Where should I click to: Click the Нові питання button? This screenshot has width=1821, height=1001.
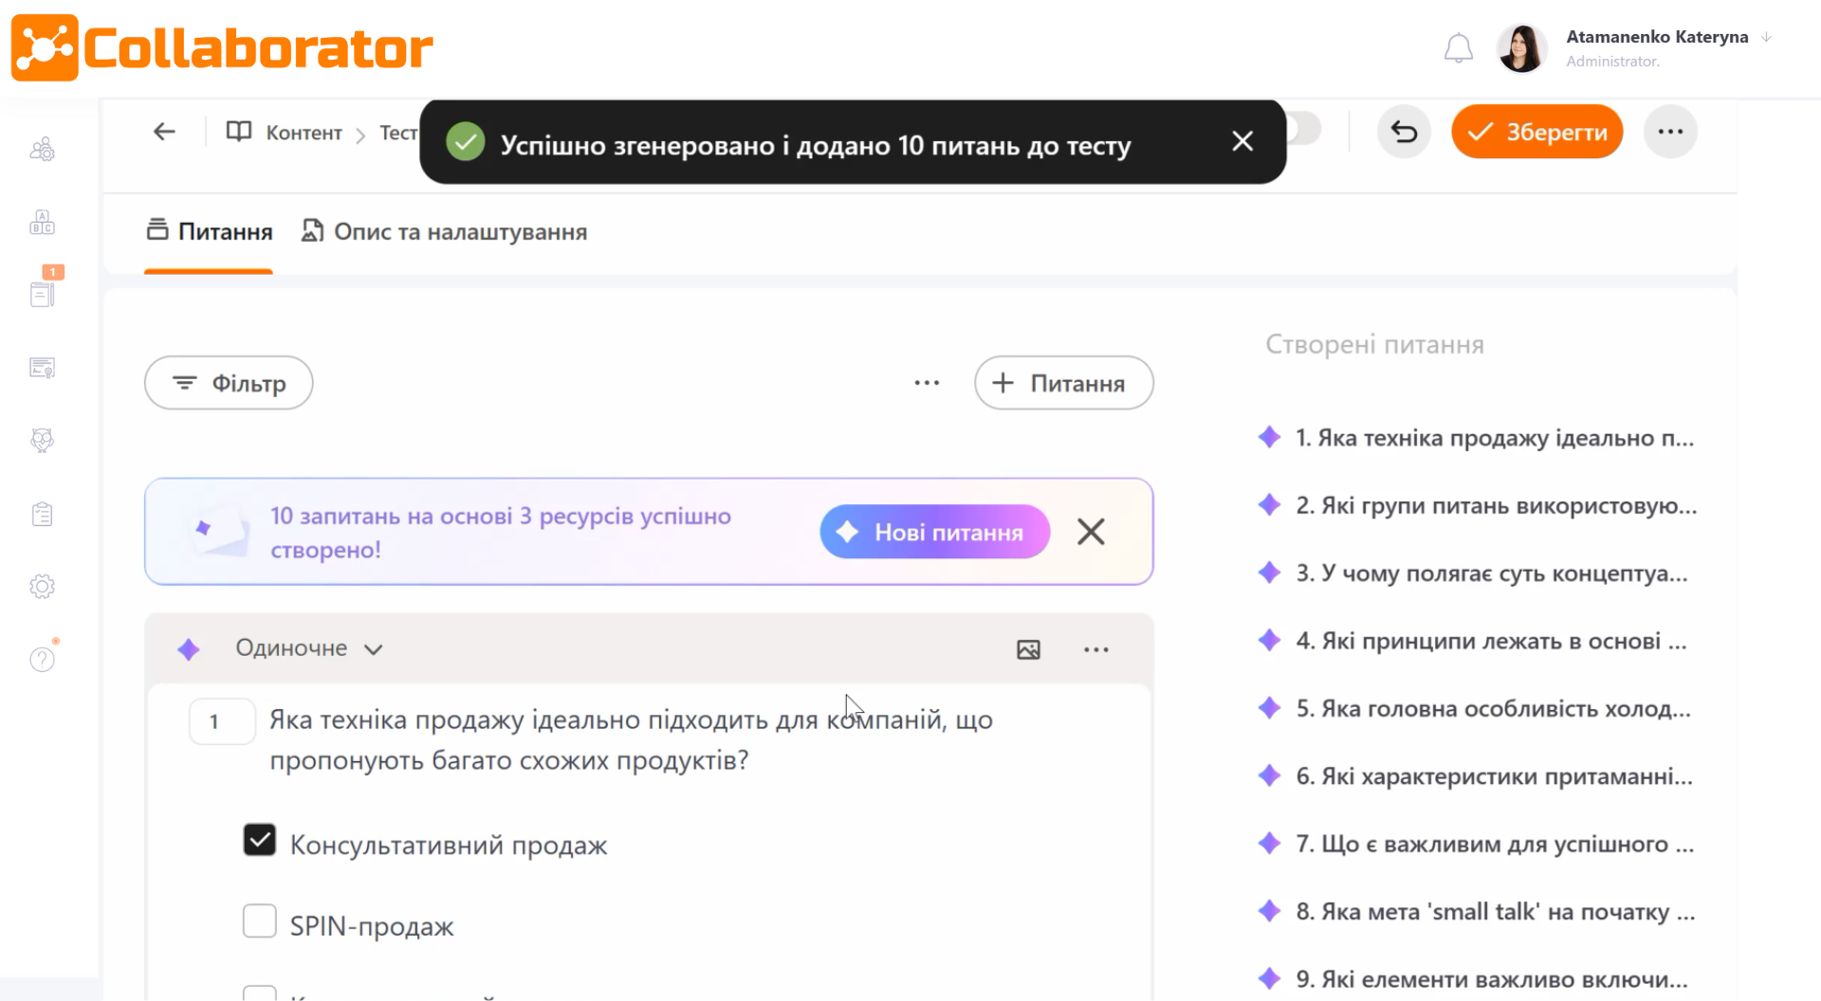pos(934,532)
